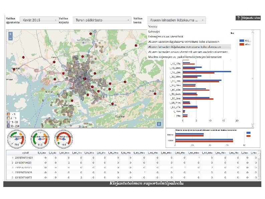Open the help question mark button
This screenshot has width=265, height=199.
(x=238, y=18)
